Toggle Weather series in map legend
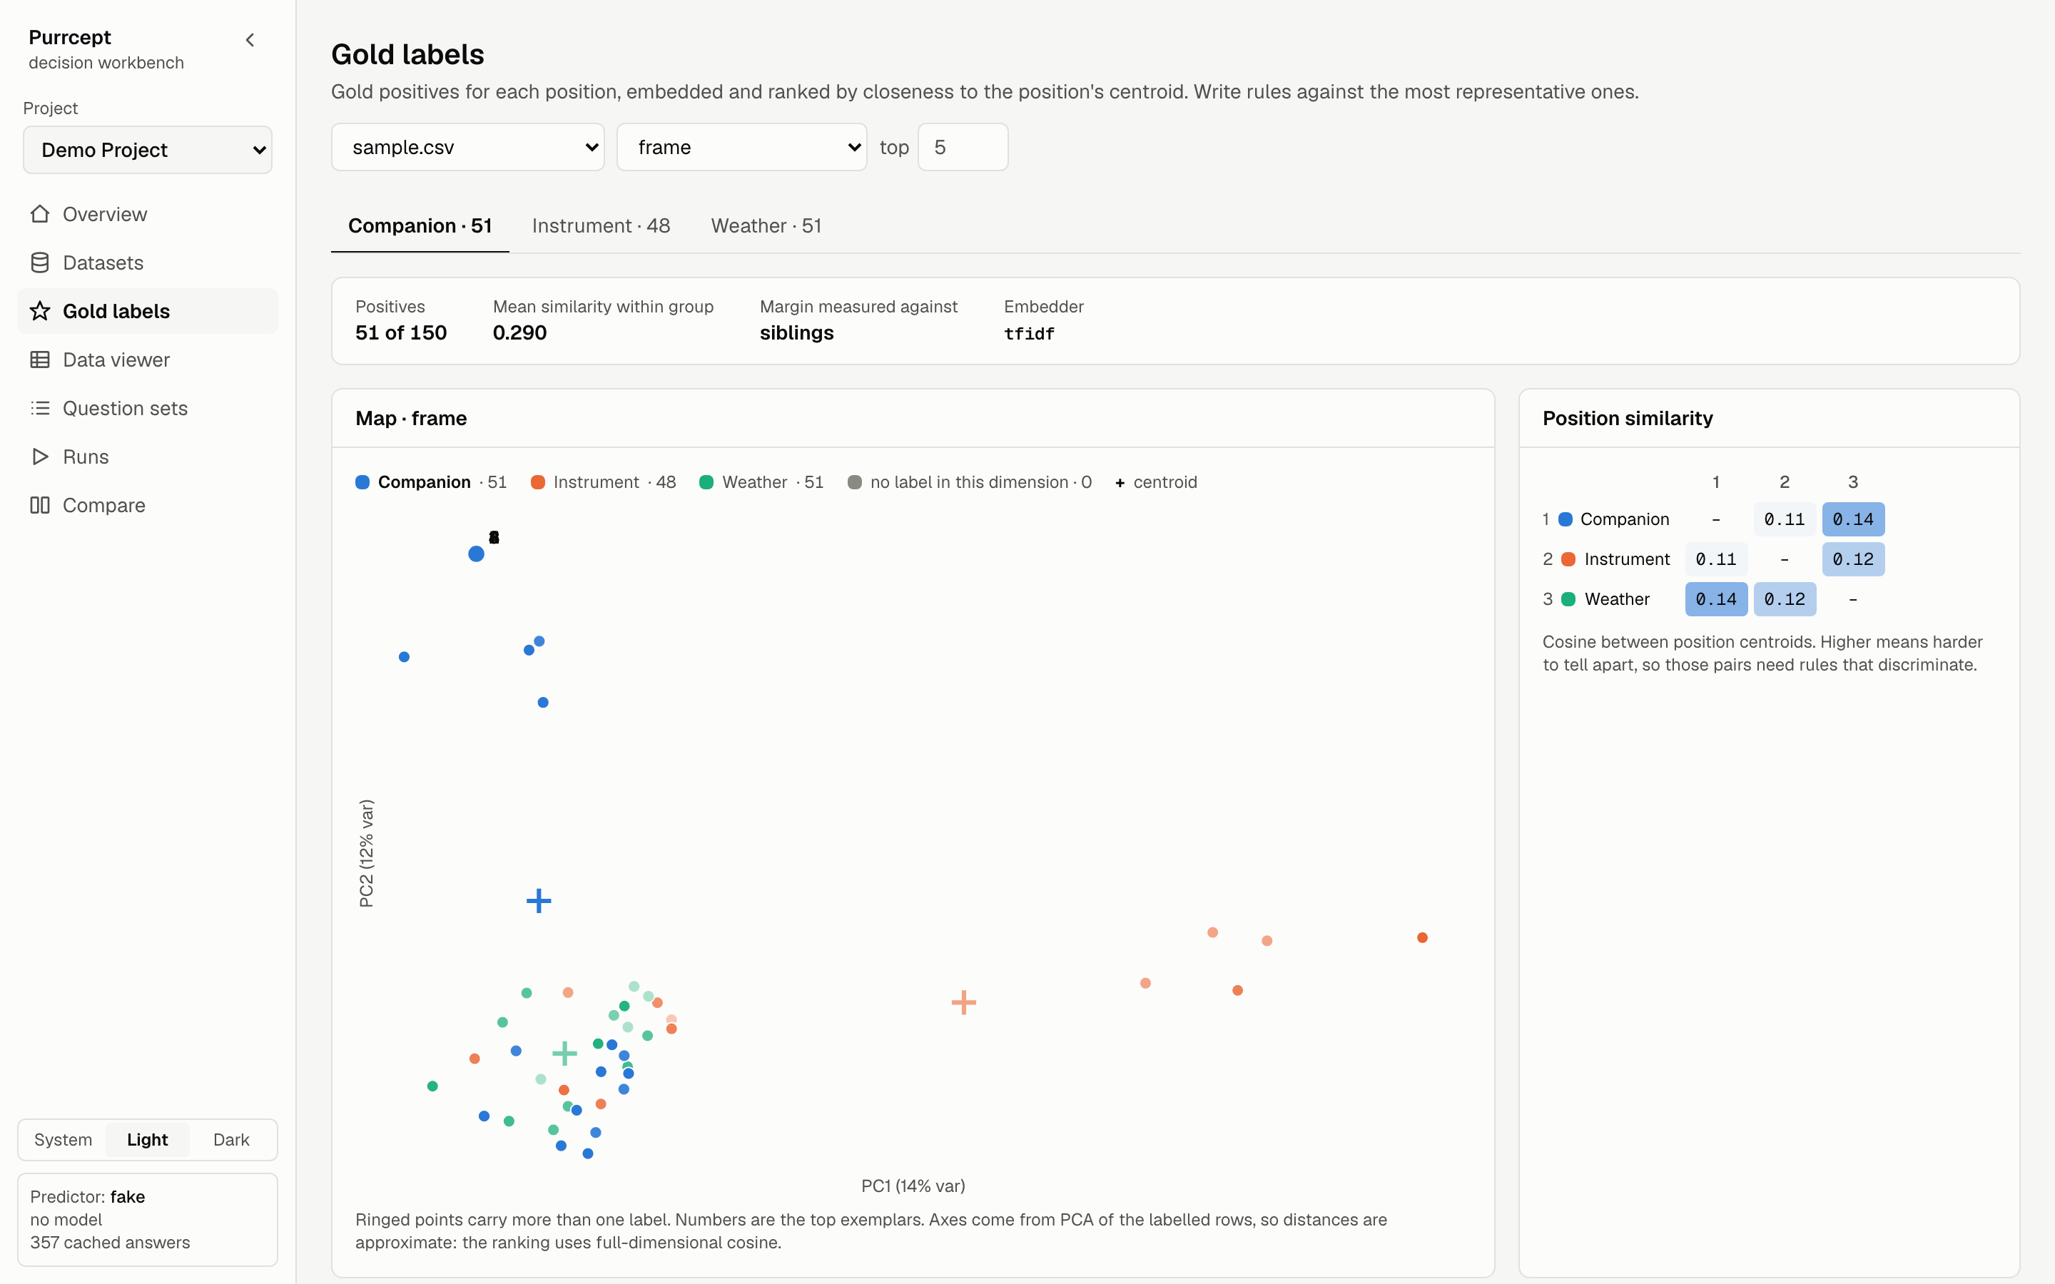Screen dimensions: 2055x1284 pos(761,481)
